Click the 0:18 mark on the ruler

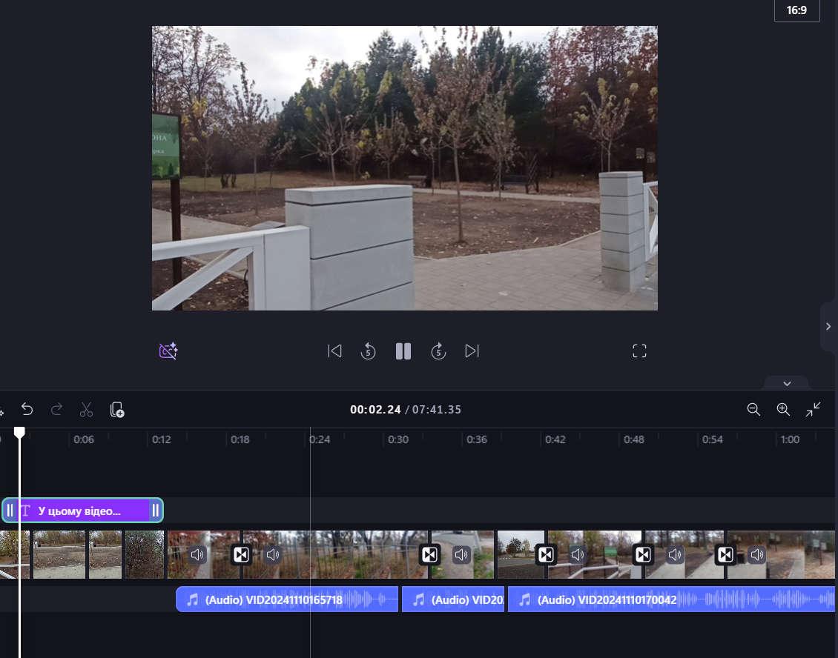240,439
